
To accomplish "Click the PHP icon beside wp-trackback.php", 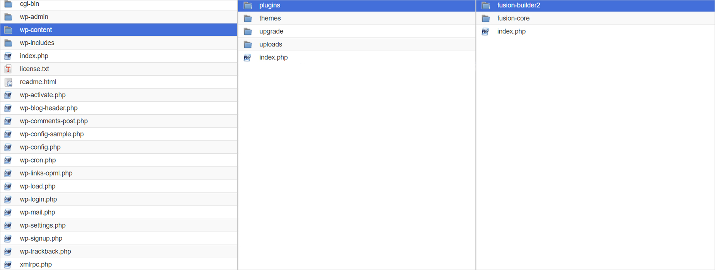I will [x=8, y=251].
